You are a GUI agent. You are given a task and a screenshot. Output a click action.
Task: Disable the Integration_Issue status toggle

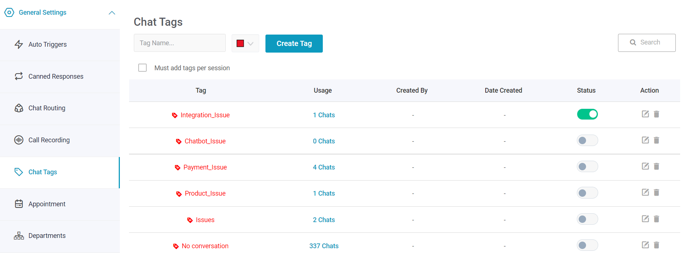(588, 114)
